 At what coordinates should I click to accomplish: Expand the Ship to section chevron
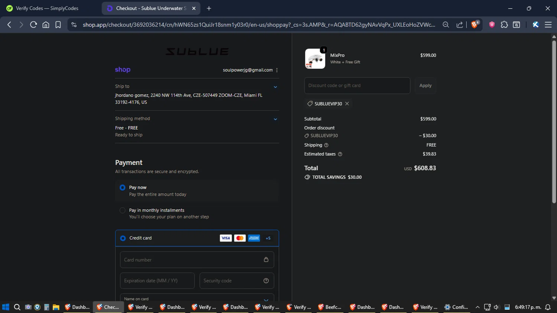click(275, 87)
